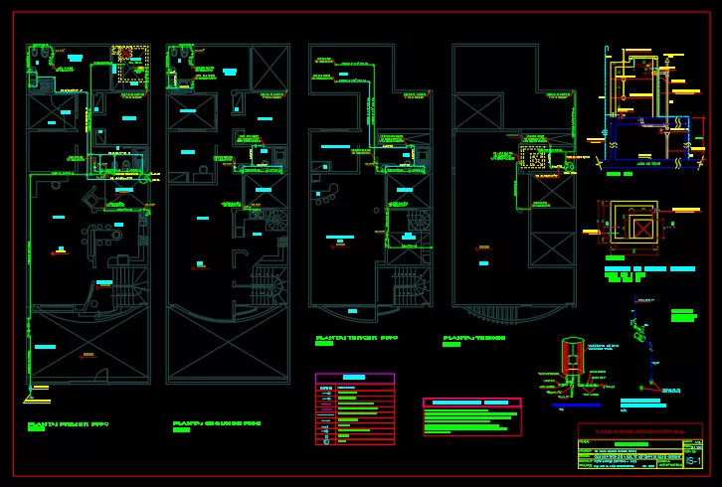This screenshot has width=722, height=487.
Task: Select the 'PLANTA: SEGUNDO PISO' title
Action: 217,423
